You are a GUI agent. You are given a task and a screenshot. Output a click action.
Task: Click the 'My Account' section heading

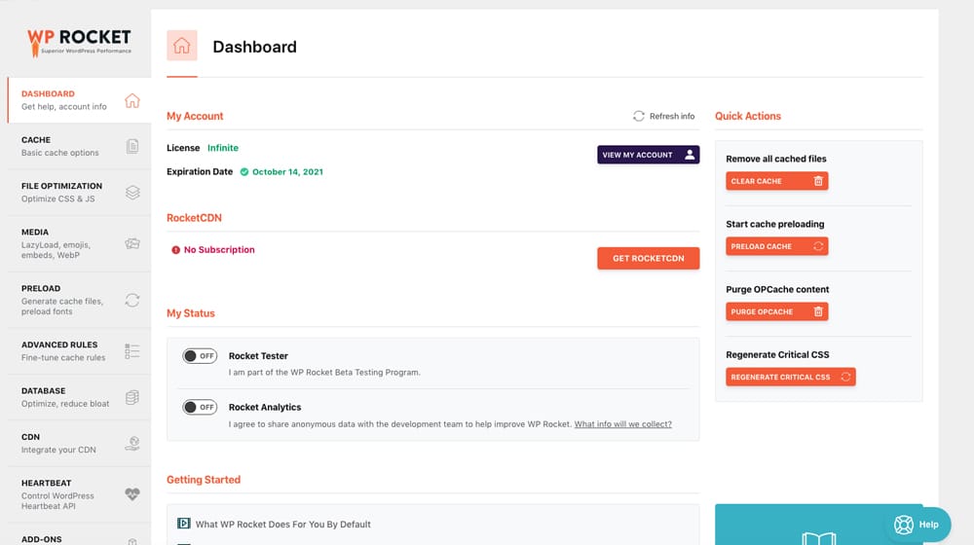pos(195,116)
